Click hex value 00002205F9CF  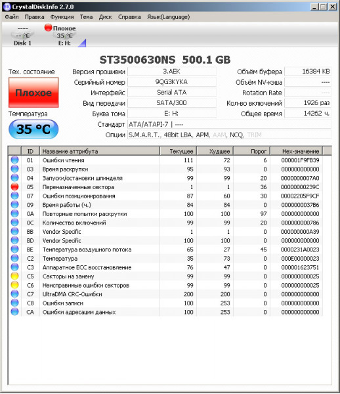click(300, 196)
